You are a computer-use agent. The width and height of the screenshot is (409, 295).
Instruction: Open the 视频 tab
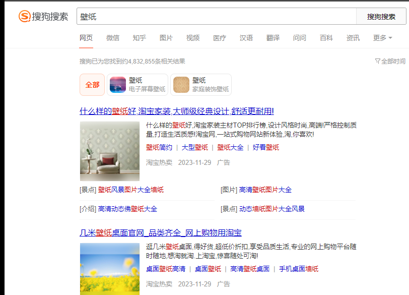(193, 38)
